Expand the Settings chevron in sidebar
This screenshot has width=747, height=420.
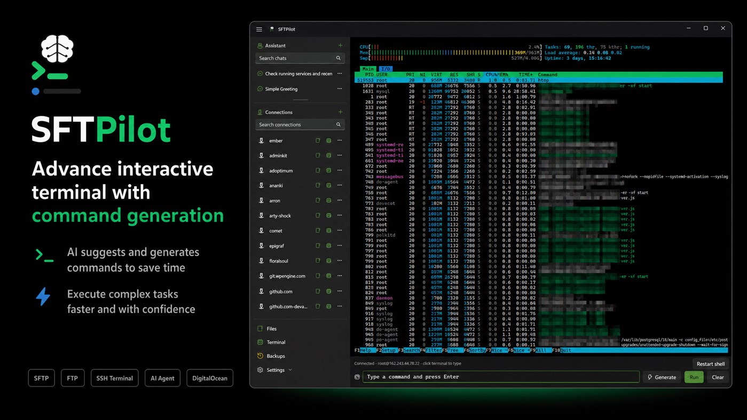click(290, 370)
